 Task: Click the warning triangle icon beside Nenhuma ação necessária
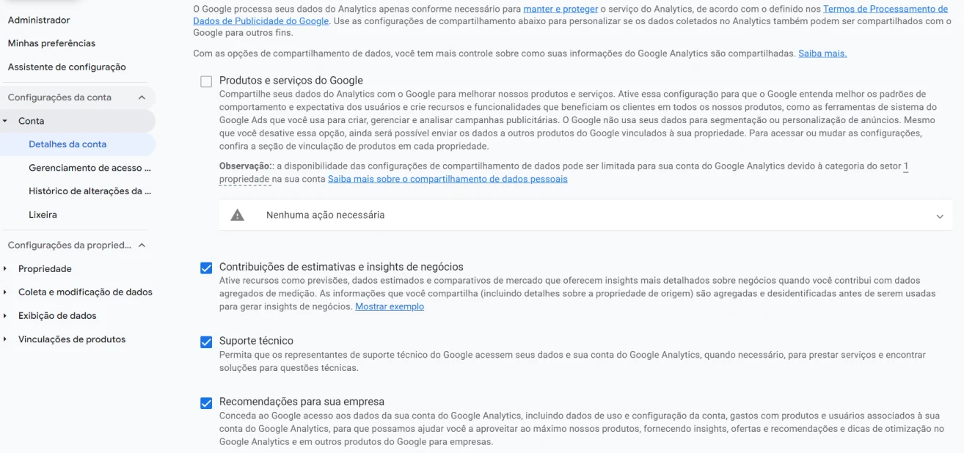[237, 216]
